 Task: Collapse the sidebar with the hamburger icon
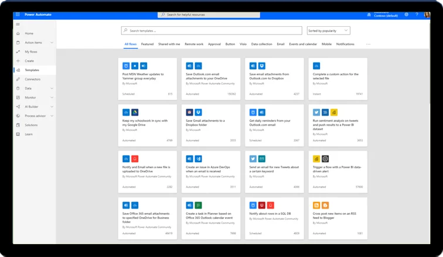point(18,25)
